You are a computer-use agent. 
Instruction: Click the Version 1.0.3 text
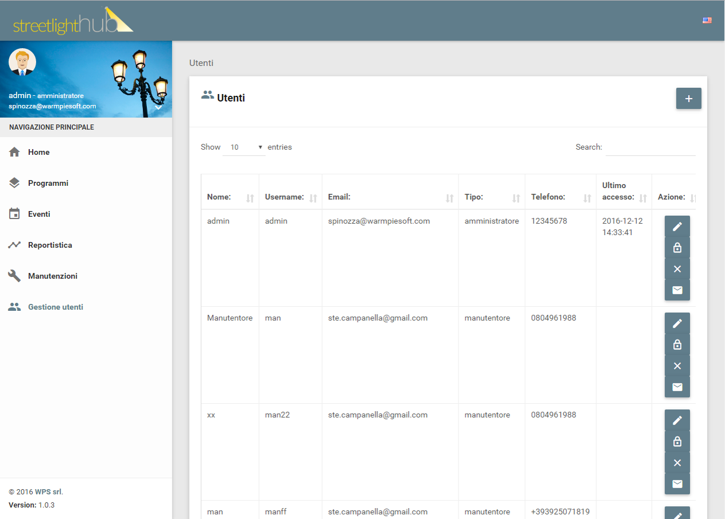32,505
